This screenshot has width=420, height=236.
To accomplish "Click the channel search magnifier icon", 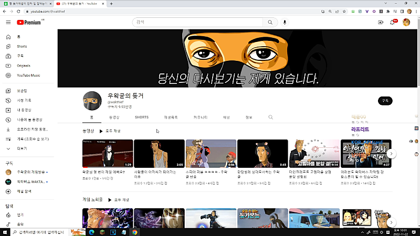I will (x=271, y=117).
